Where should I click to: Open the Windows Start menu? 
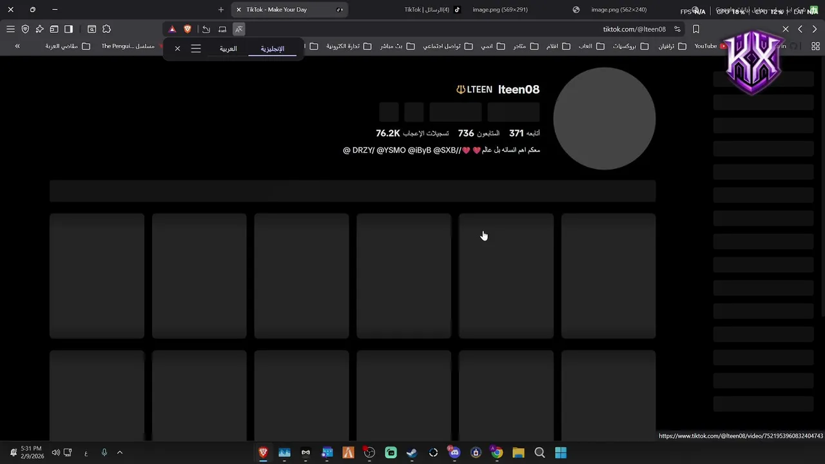point(561,452)
